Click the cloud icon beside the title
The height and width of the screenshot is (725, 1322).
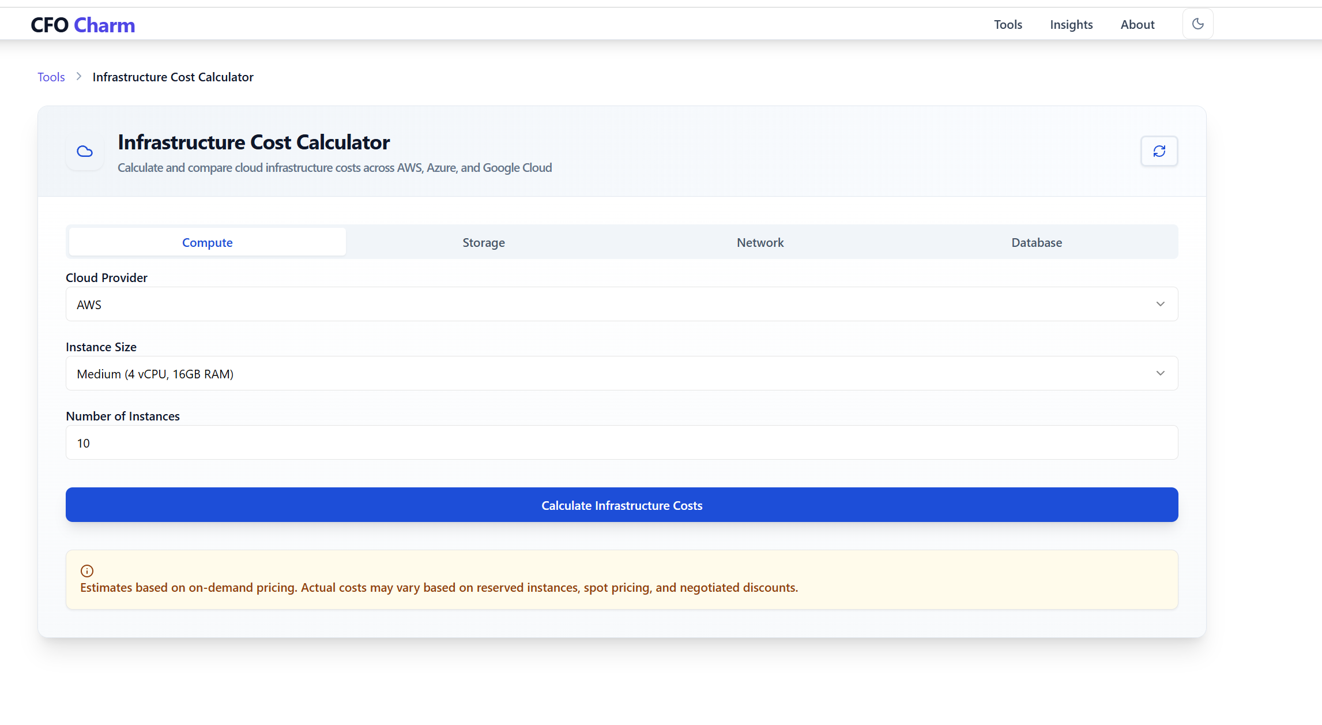coord(85,151)
